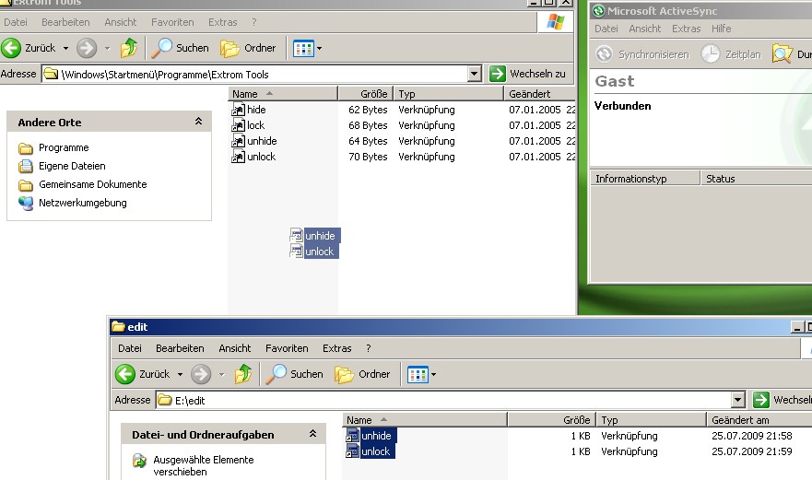Collapse the Datei- und Ordneraufgaben panel
The height and width of the screenshot is (480, 812).
[x=312, y=434]
